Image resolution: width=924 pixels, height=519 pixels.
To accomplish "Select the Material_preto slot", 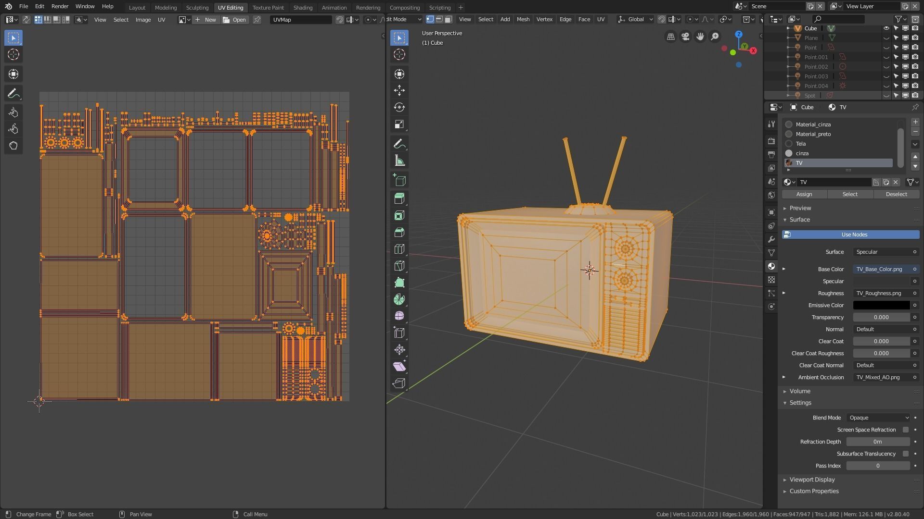I will (838, 134).
